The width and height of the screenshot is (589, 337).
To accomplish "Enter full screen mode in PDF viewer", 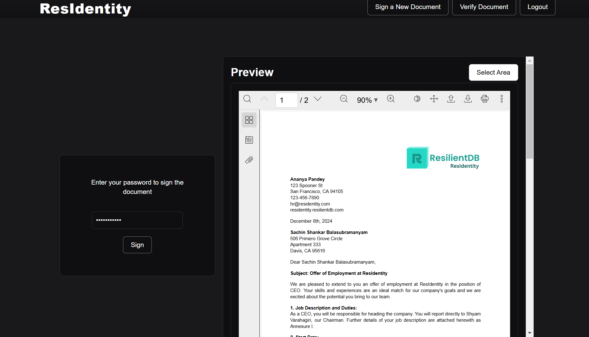I will (434, 99).
